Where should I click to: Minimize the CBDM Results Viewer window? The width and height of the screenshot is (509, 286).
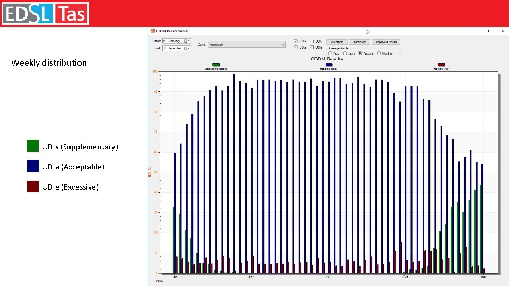point(477,31)
